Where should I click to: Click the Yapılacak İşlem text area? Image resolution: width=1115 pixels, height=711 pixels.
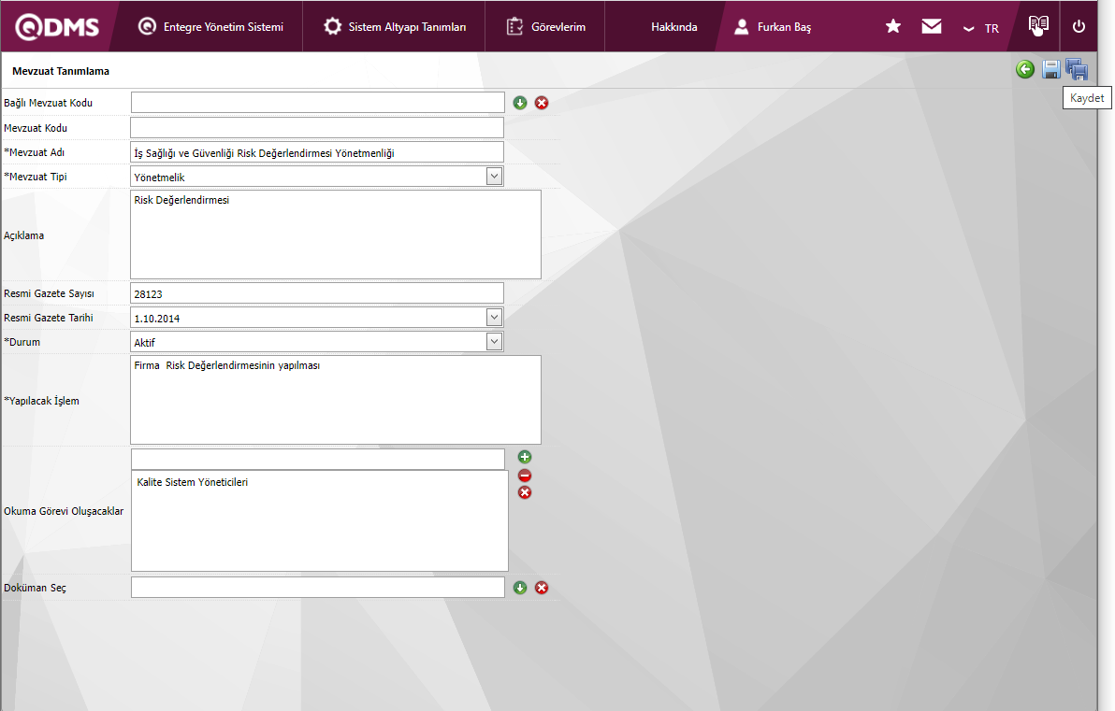tap(336, 400)
